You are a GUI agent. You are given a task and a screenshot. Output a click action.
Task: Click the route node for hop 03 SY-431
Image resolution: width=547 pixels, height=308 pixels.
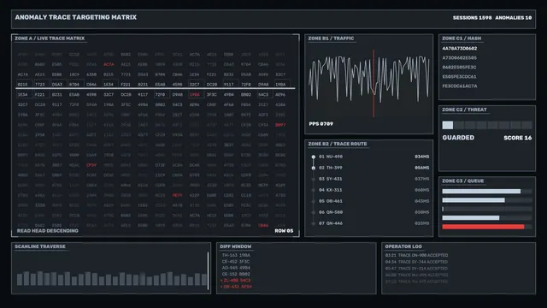tap(314, 179)
